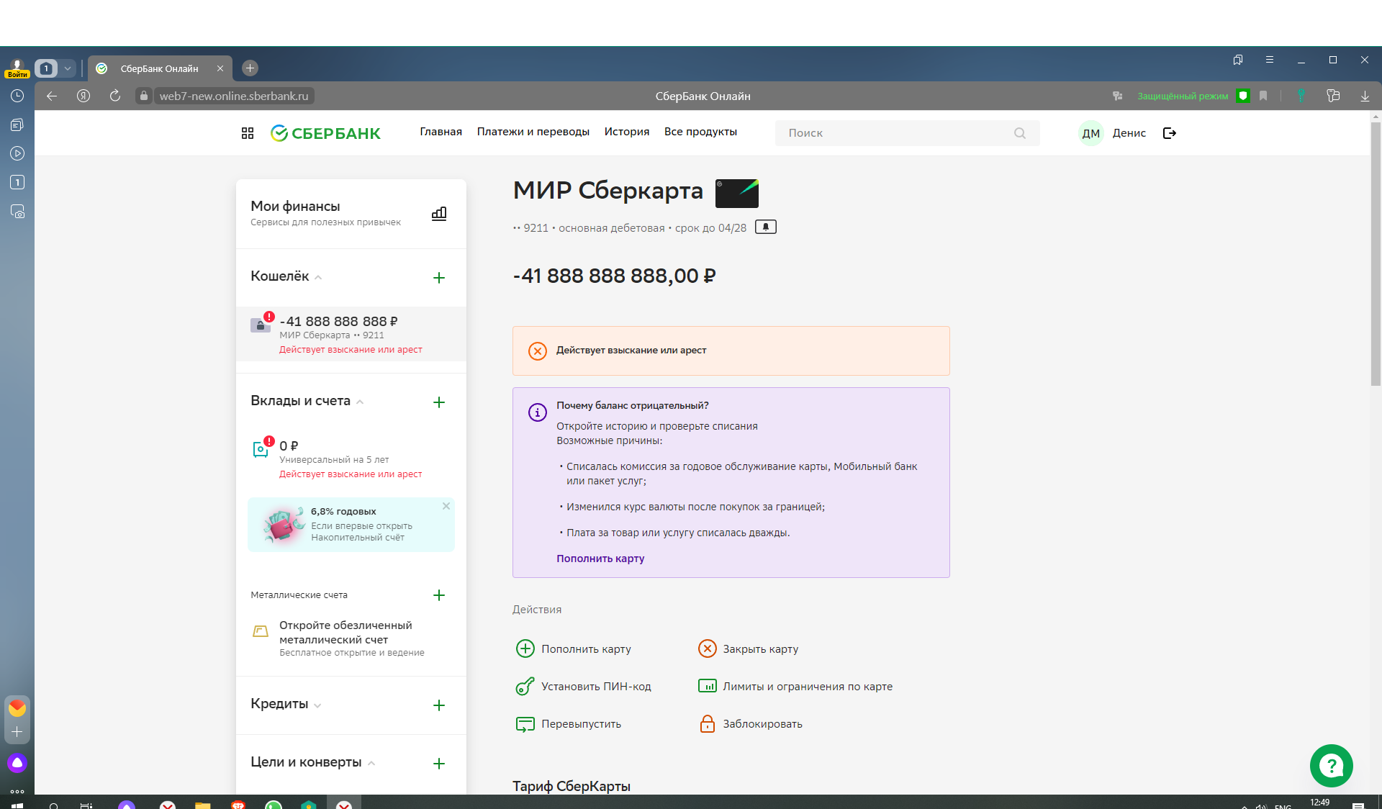
Task: Add a new credit with plus icon
Action: (439, 705)
